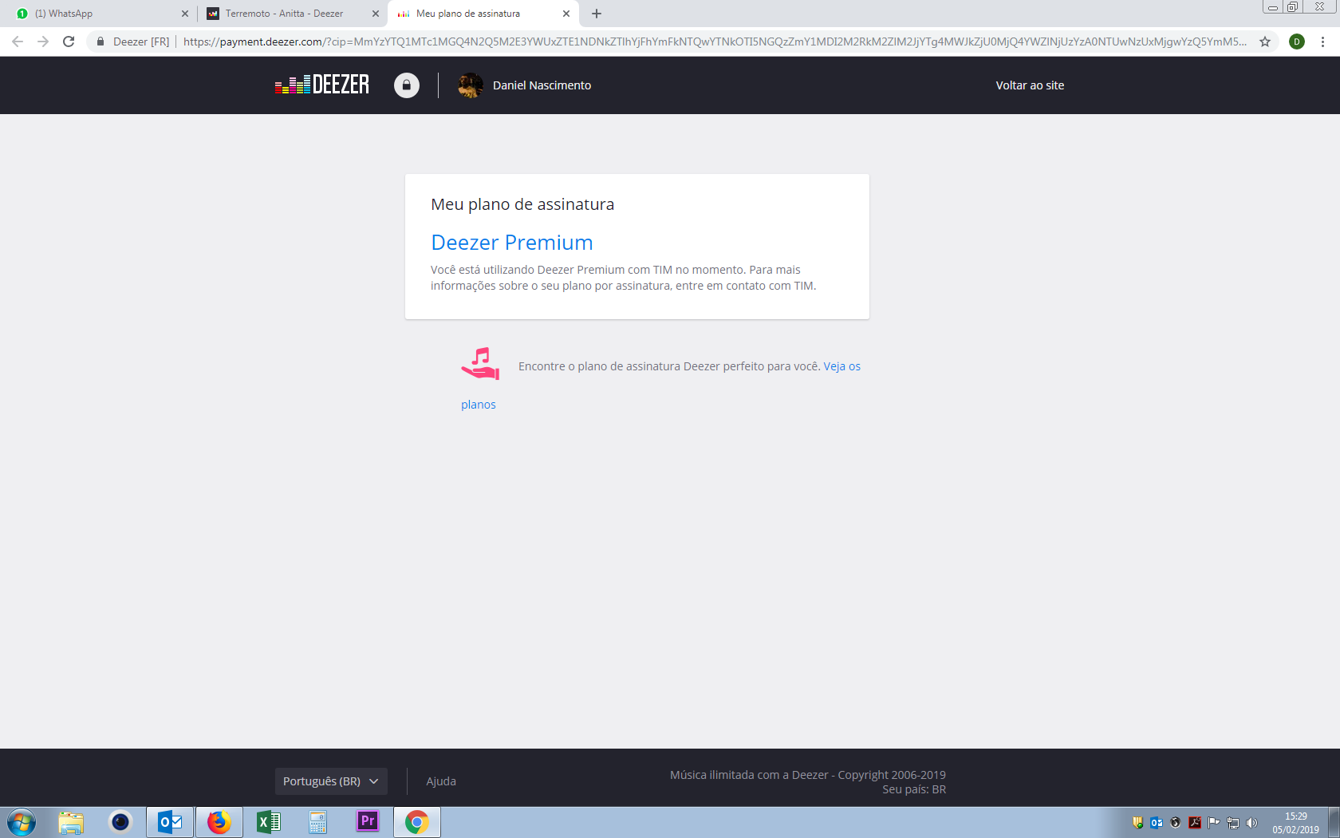Open Daniel Nascimento profile avatar
Image resolution: width=1340 pixels, height=838 pixels.
coord(471,85)
